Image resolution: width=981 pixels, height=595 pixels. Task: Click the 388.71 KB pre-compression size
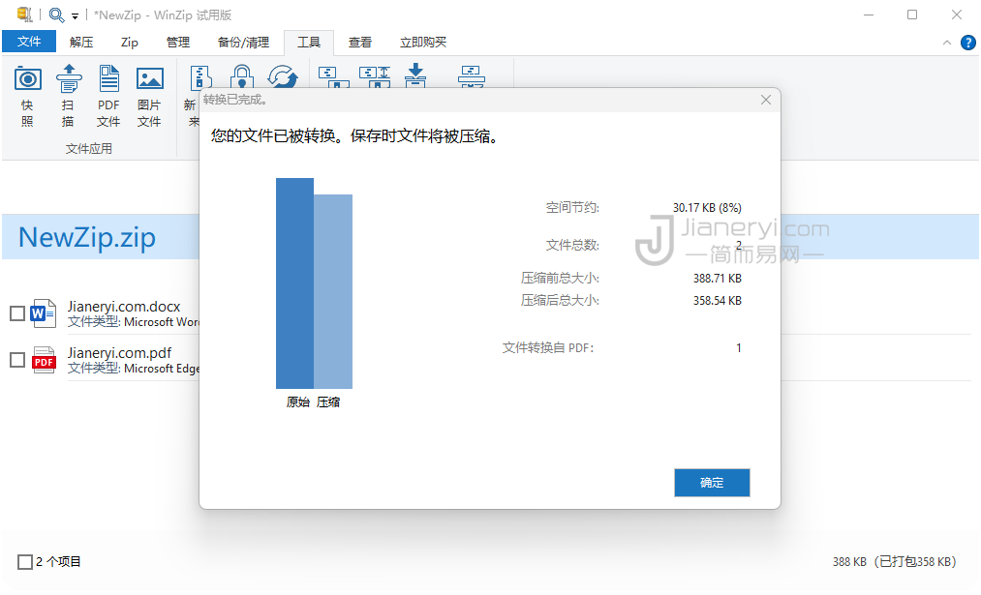(x=717, y=278)
